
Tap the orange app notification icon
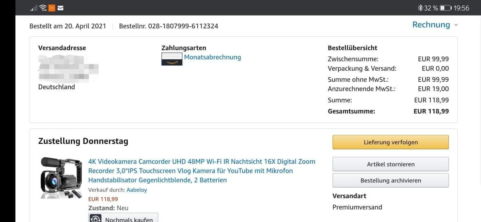[x=52, y=8]
